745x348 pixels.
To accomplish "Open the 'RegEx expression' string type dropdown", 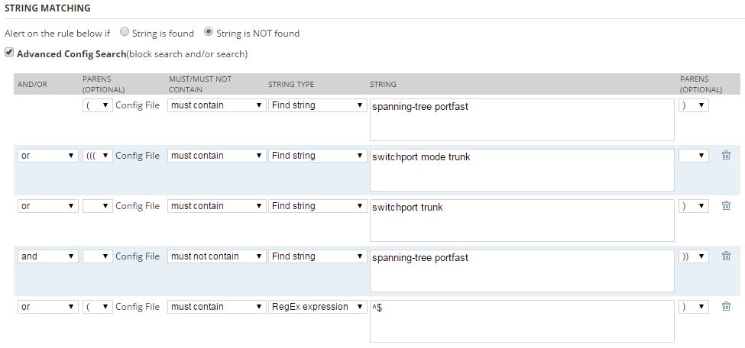I will (x=317, y=307).
